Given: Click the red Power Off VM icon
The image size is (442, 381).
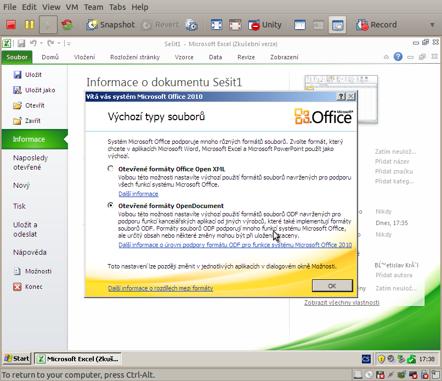Looking at the screenshot, I should [11, 25].
